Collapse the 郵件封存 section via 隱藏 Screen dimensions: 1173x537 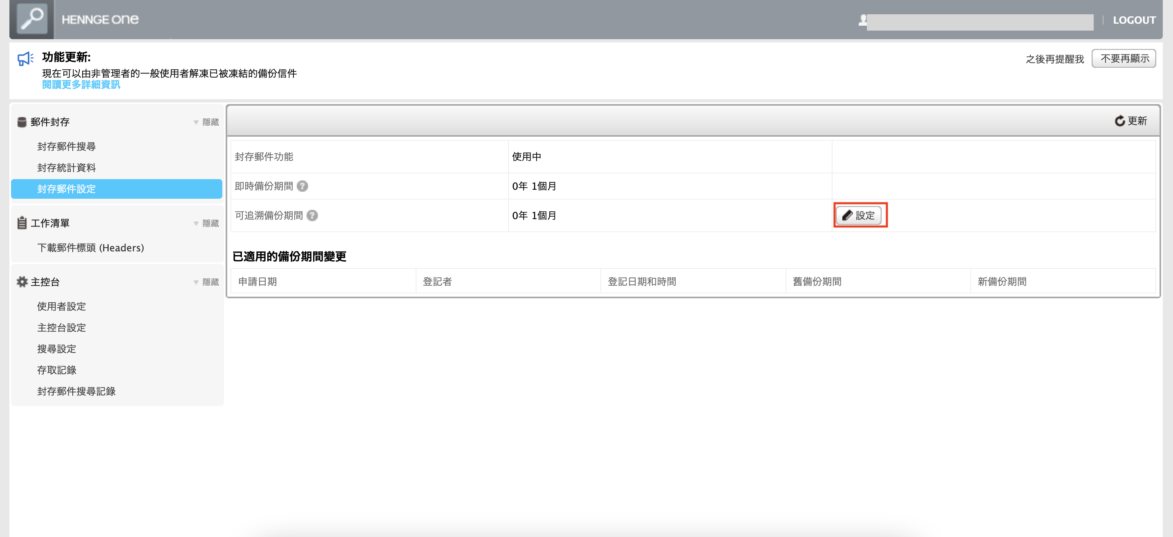pyautogui.click(x=206, y=122)
